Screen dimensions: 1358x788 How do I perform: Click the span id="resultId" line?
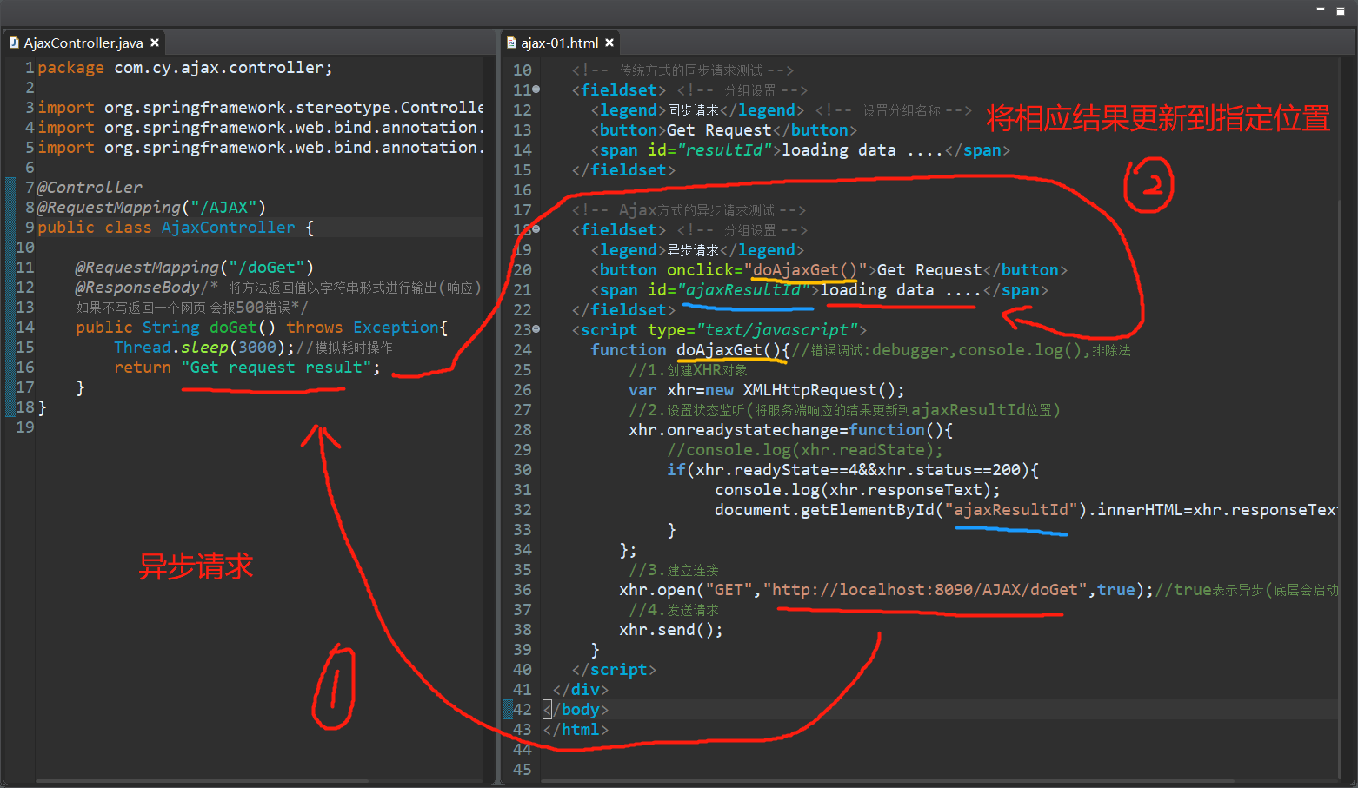tap(800, 150)
